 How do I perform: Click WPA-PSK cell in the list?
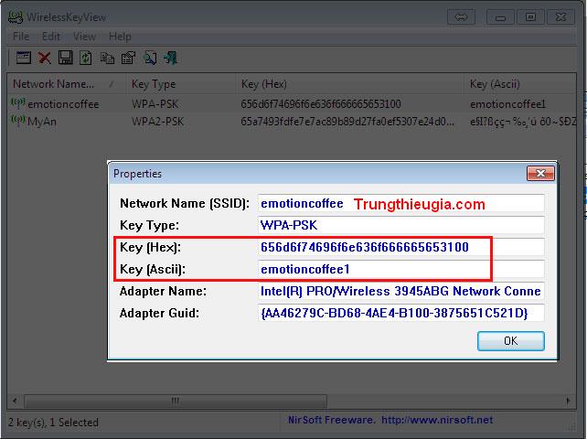(x=155, y=103)
